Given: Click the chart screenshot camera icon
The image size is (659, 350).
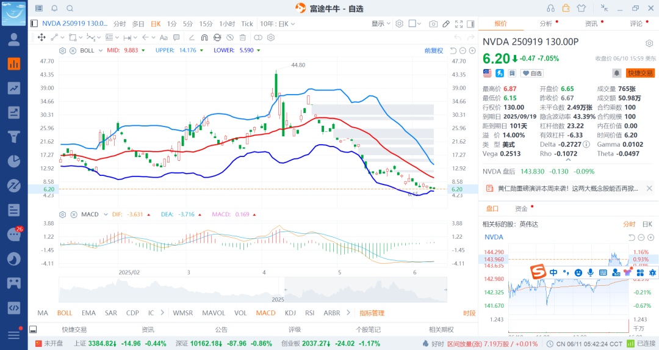Looking at the screenshot, I should [433, 24].
